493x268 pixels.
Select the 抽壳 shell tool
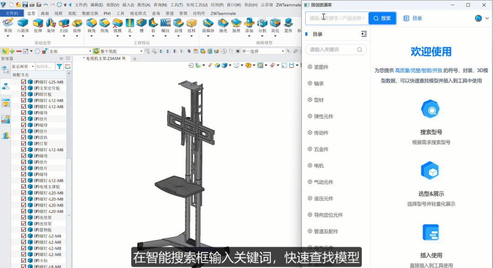click(223, 26)
